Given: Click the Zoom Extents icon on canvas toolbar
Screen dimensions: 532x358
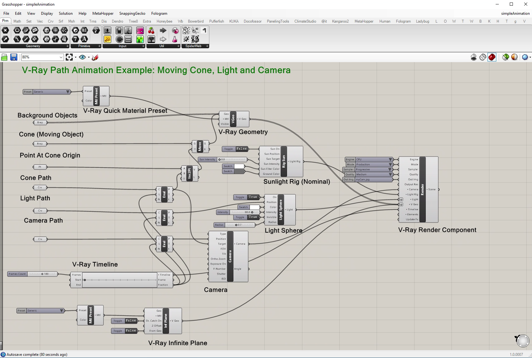Looking at the screenshot, I should point(69,57).
